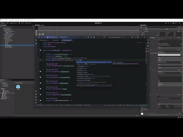This screenshot has width=183, height=137.
Task: Click the first checkbox under Player Physics in Inspector
Action: (158, 74)
